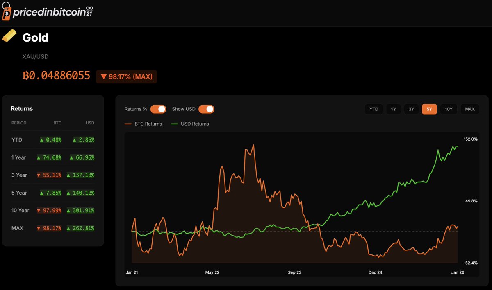The height and width of the screenshot is (290, 492).
Task: Disable the Returns % toggle
Action: point(158,109)
